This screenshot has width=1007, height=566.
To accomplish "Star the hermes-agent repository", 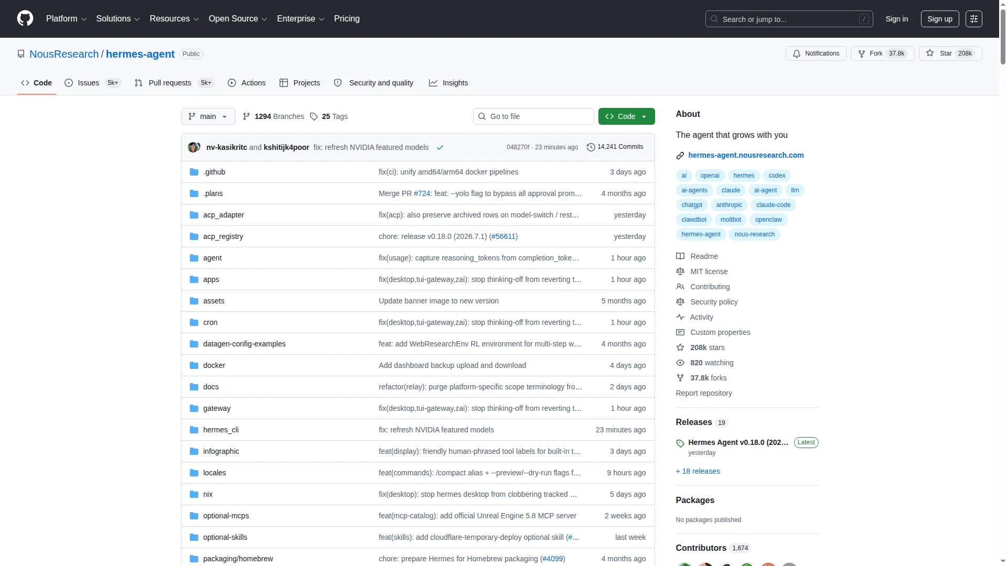I will (x=950, y=53).
